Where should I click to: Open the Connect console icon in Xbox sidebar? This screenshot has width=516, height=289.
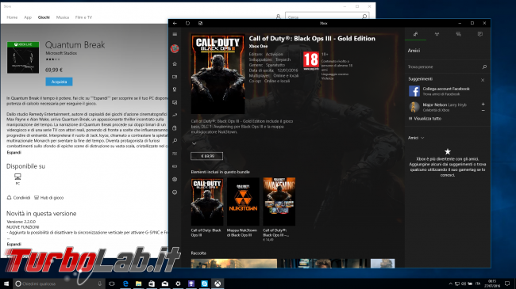point(175,166)
